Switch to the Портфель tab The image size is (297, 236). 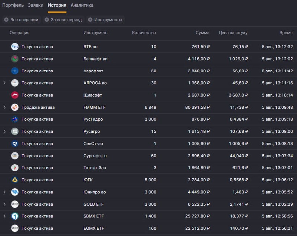[x=13, y=5]
